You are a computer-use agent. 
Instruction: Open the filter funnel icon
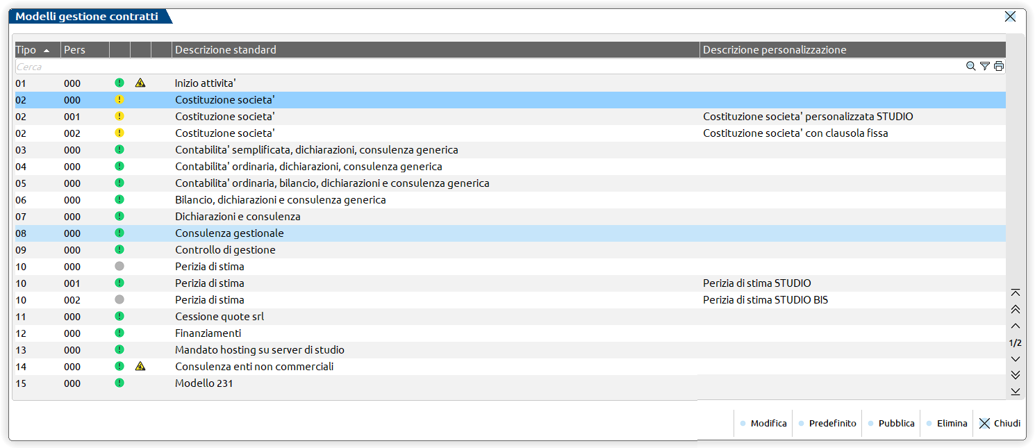pos(984,67)
